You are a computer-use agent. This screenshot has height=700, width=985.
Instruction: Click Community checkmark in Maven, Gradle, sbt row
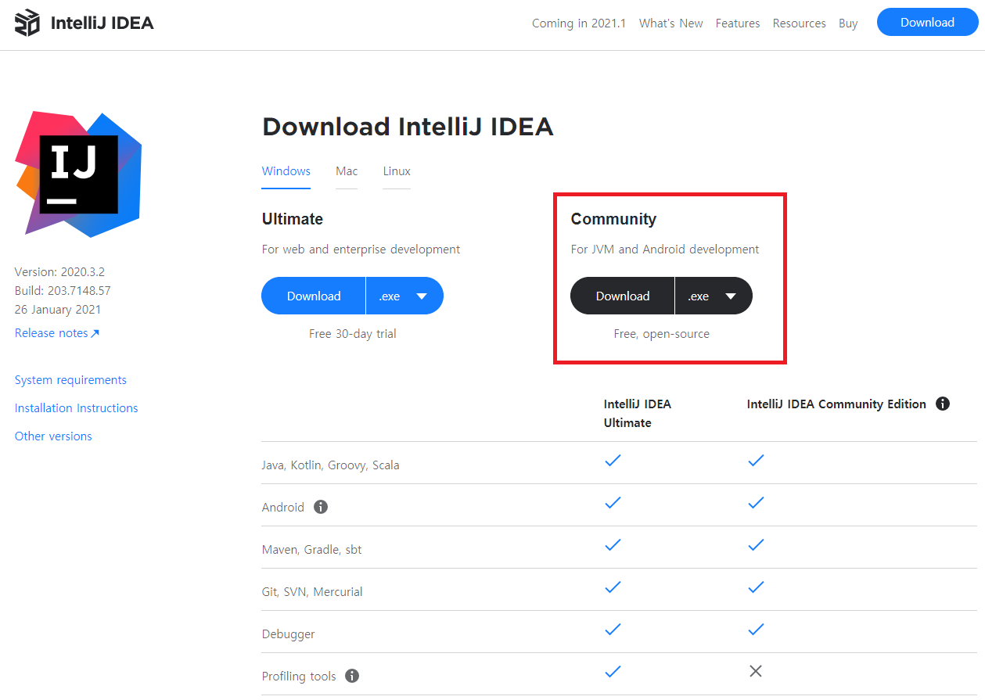[756, 545]
